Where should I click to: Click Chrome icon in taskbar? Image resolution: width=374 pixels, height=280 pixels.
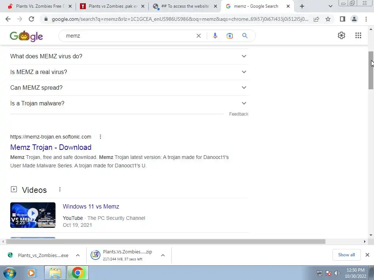pyautogui.click(x=77, y=273)
